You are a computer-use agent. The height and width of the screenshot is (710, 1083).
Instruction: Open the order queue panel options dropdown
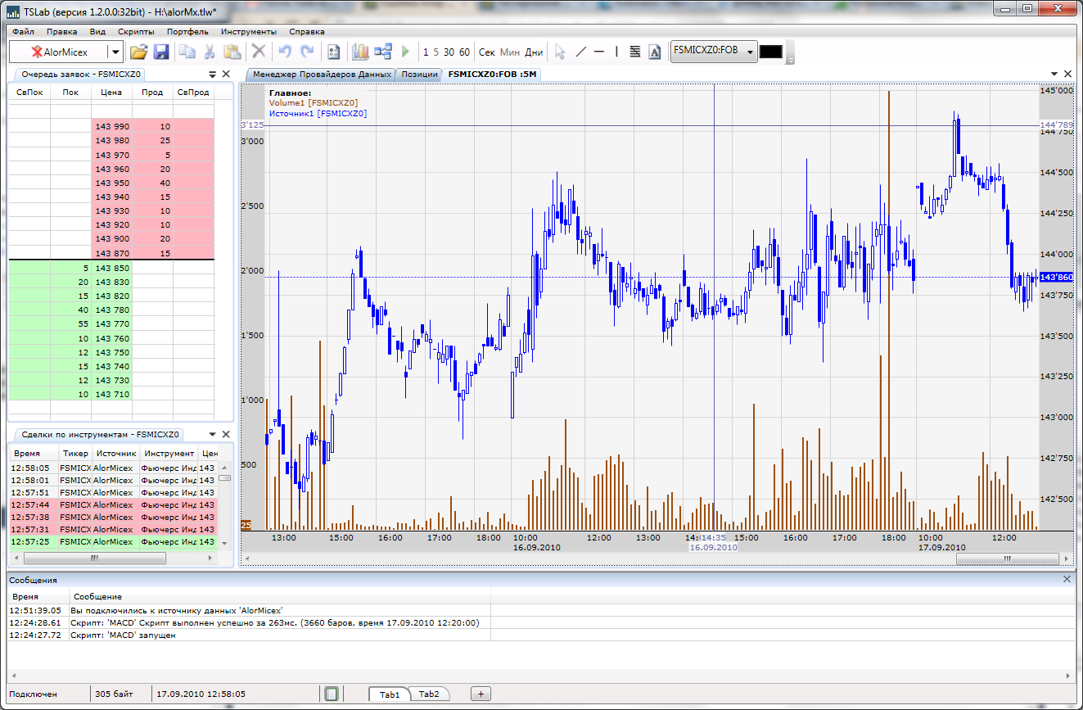[213, 74]
